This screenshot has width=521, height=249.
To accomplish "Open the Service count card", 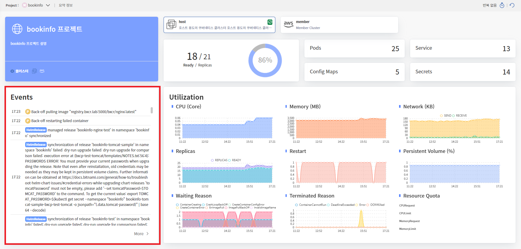I will tap(463, 48).
